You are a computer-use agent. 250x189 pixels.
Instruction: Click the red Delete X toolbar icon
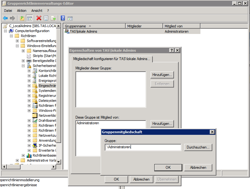(x=39, y=18)
